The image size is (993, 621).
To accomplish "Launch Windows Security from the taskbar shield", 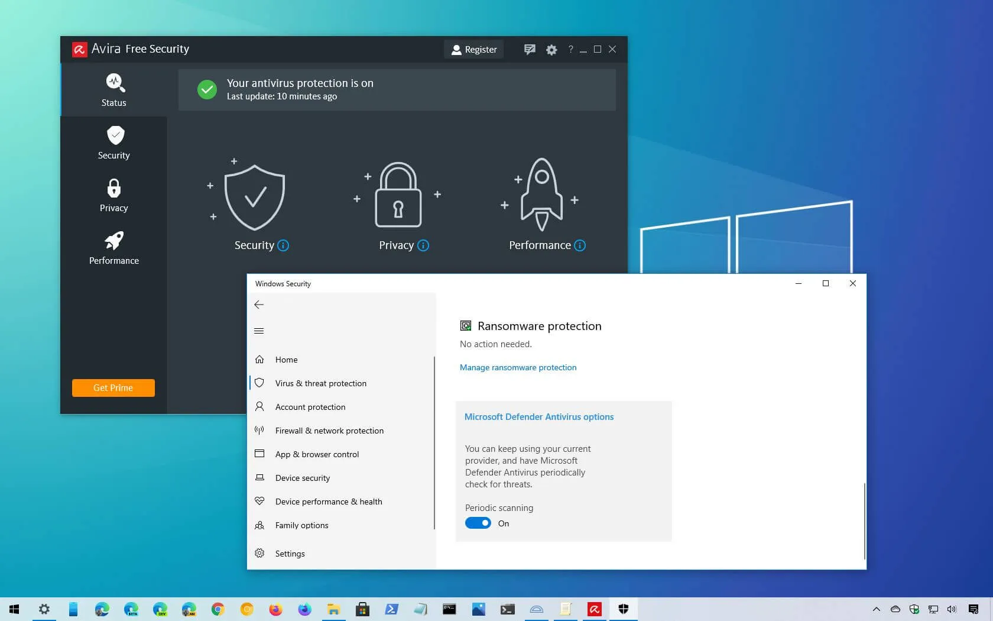I will 623,609.
